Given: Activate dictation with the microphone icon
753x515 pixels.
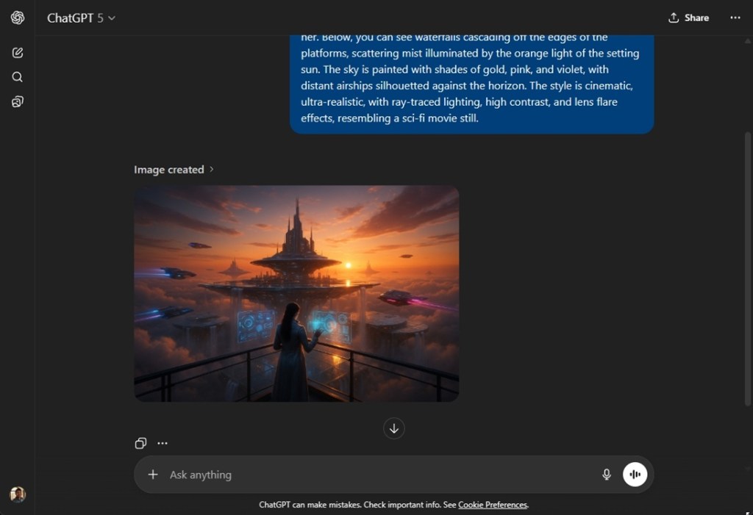Looking at the screenshot, I should point(606,474).
